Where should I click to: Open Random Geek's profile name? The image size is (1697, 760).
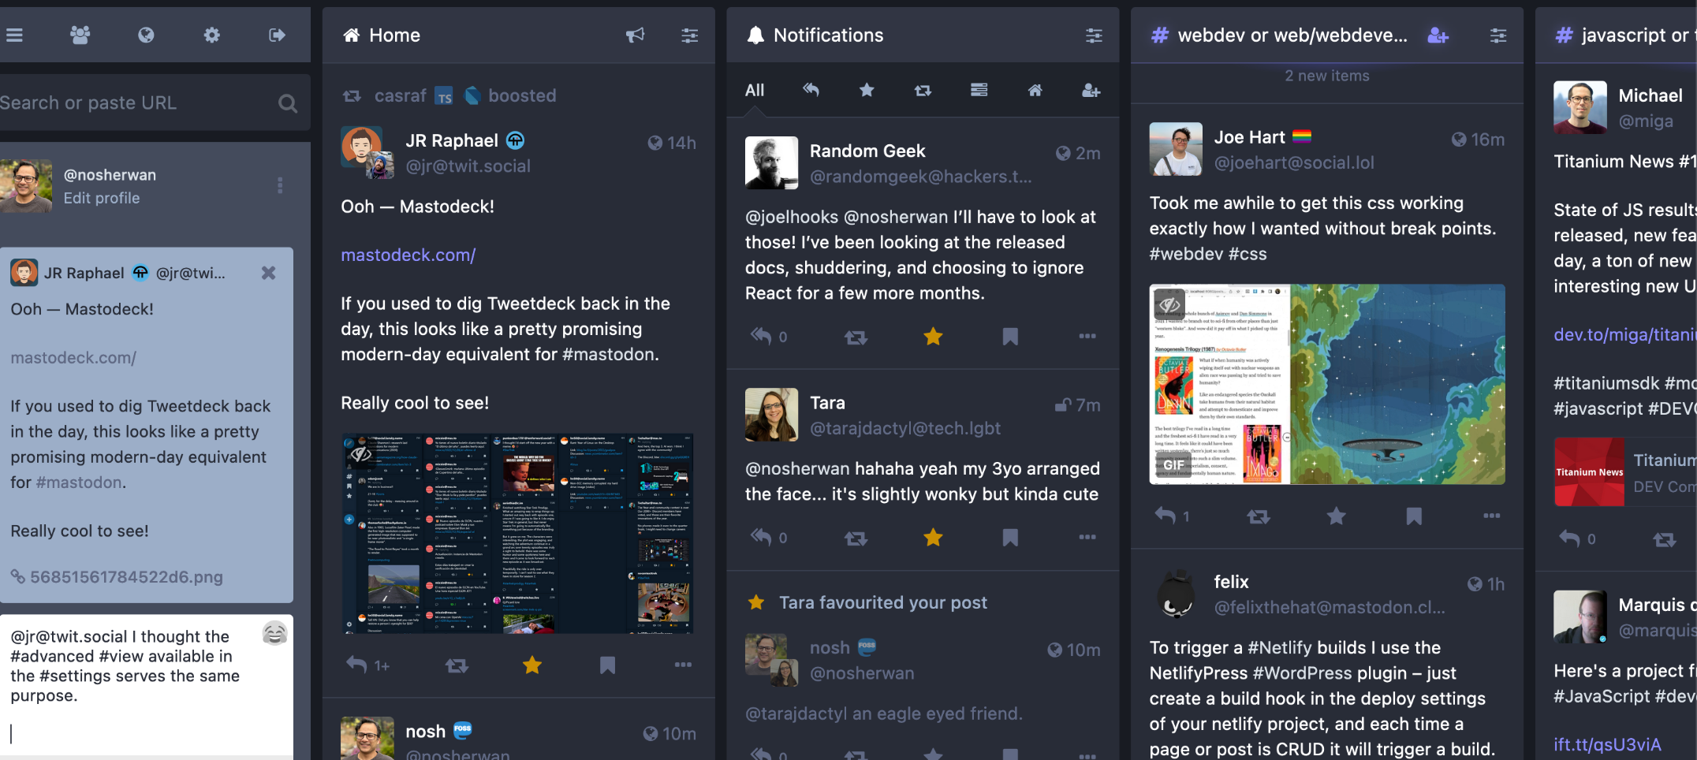(867, 151)
